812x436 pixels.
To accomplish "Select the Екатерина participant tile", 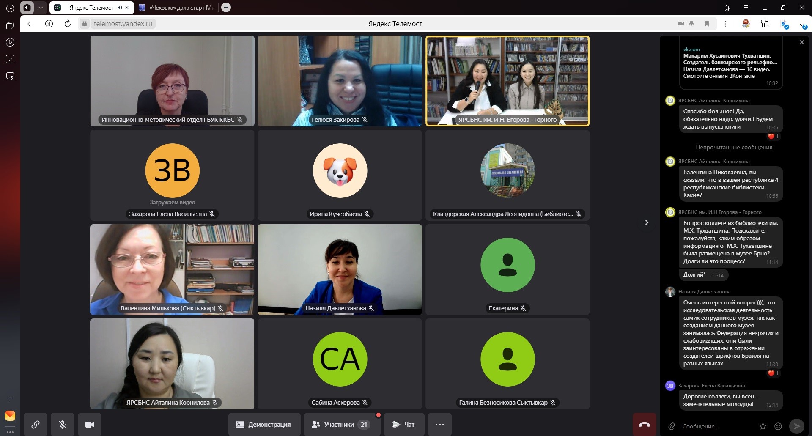I will (507, 269).
